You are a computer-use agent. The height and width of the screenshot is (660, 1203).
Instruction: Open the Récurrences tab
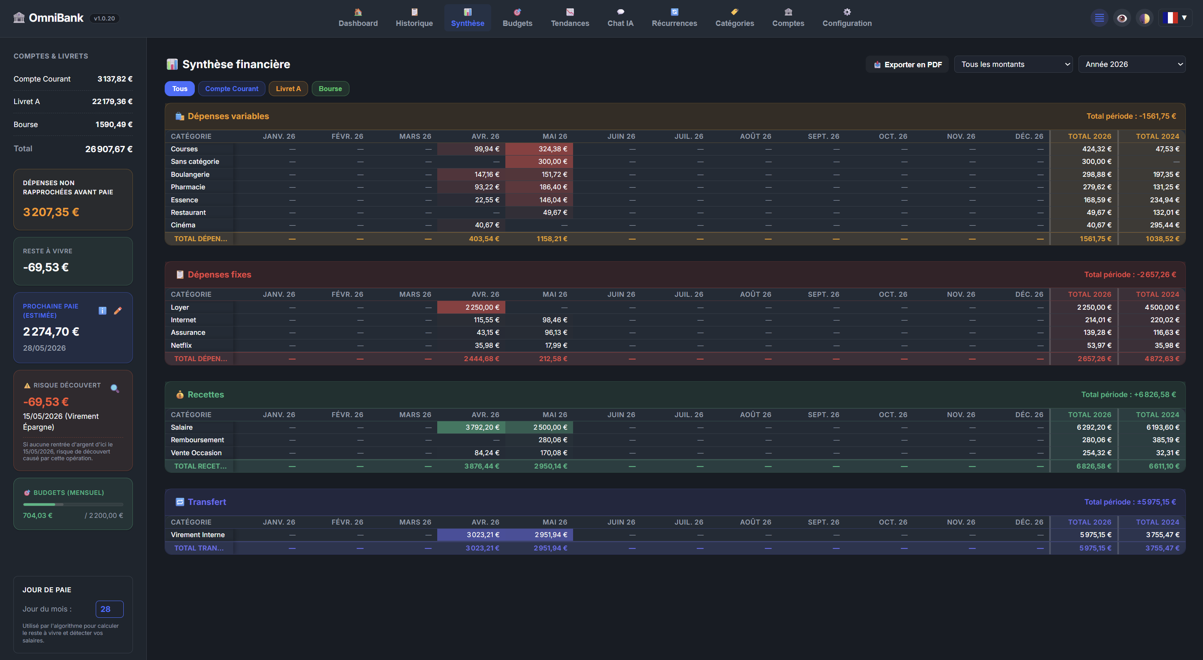pos(674,18)
